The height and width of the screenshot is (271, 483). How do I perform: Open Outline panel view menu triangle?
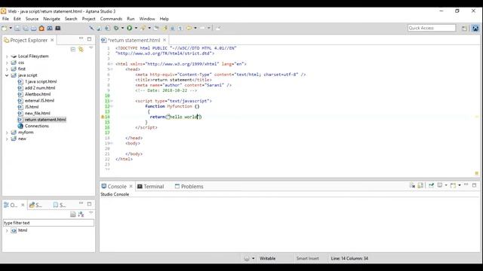click(91, 212)
